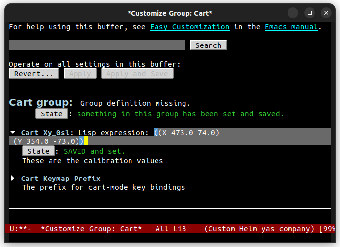Maximize the Emacs window
This screenshot has width=340, height=247.
[310, 13]
